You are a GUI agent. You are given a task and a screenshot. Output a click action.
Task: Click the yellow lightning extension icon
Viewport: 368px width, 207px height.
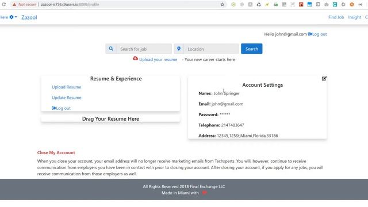pos(267,5)
